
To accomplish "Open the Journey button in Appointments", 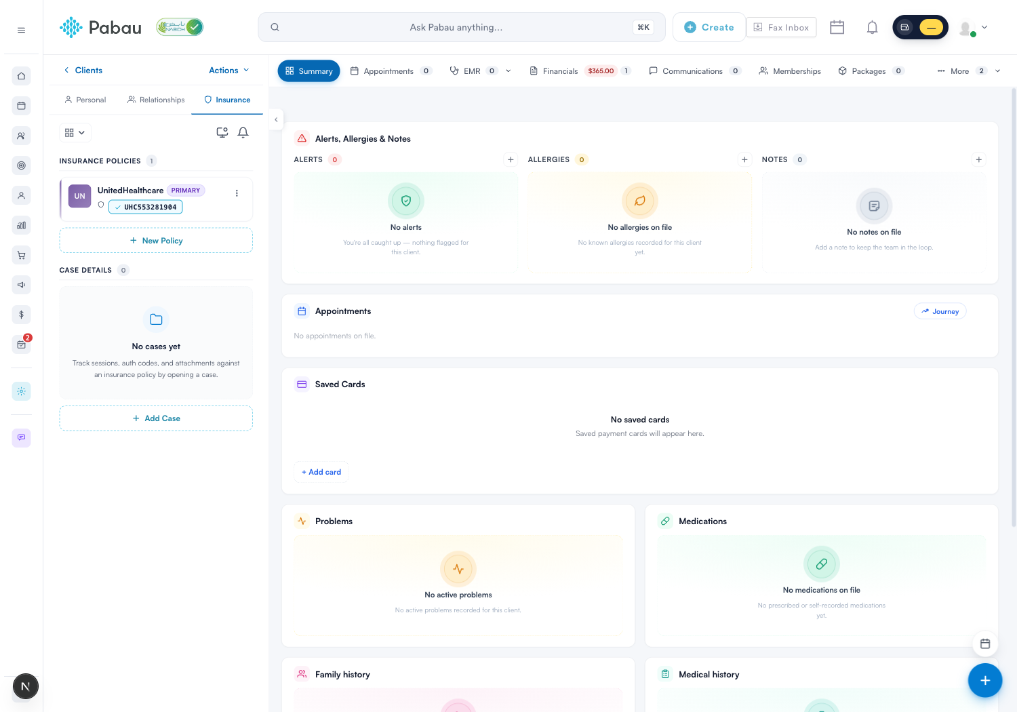I will pyautogui.click(x=940, y=311).
